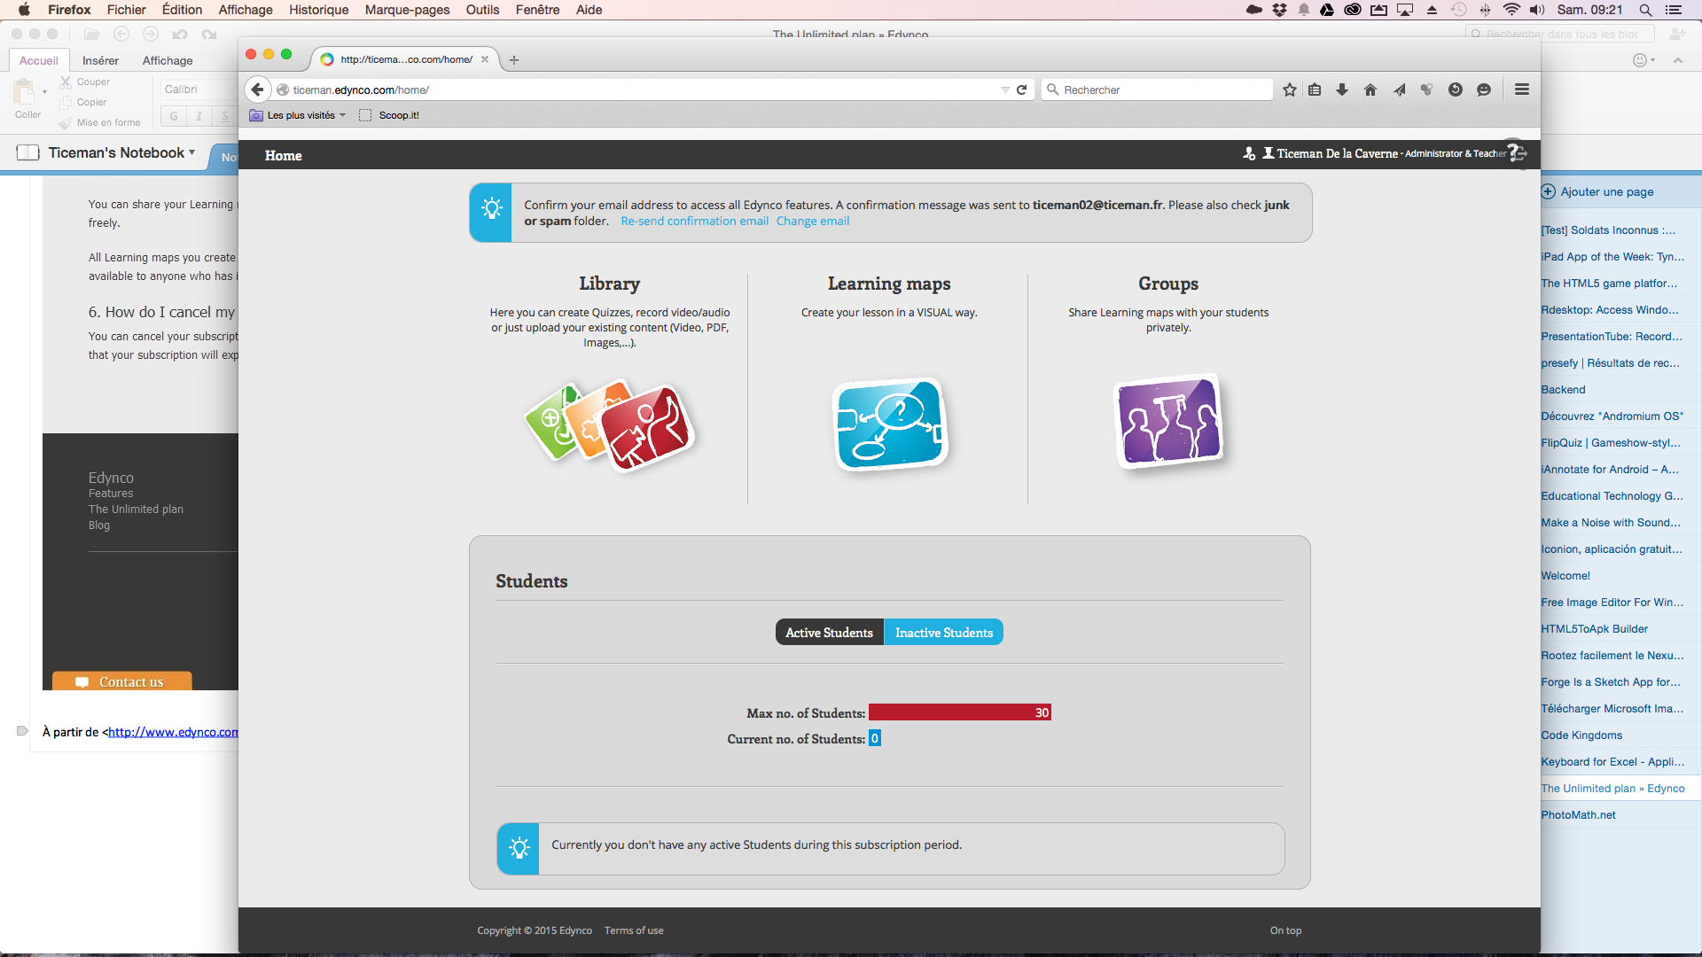Click the three-circles share icon in Firefox toolbar
Image resolution: width=1702 pixels, height=957 pixels.
coord(1427,89)
